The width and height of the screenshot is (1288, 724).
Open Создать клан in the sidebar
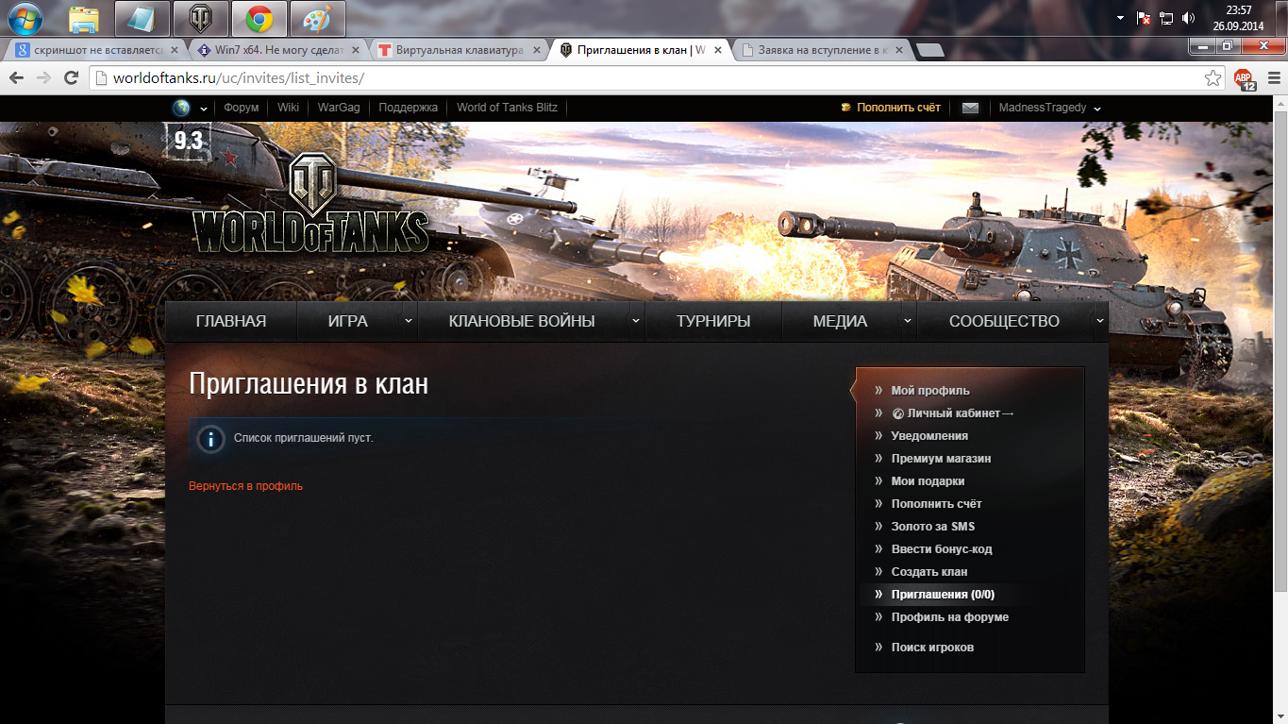point(929,572)
